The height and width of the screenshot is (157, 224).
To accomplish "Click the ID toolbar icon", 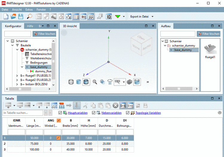I will point(109,17).
